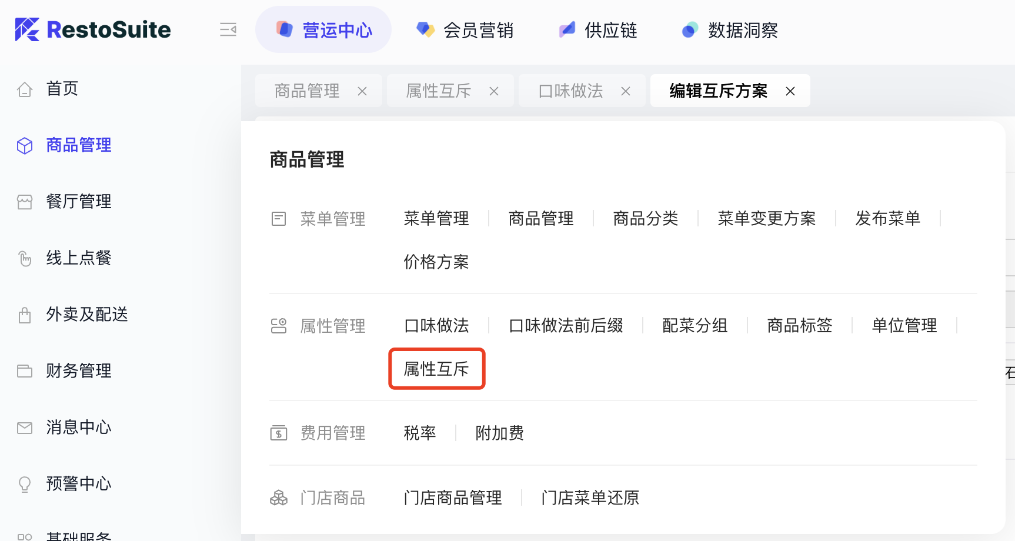
Task: Click the bulb icon beside 预警中心
Action: click(x=25, y=484)
